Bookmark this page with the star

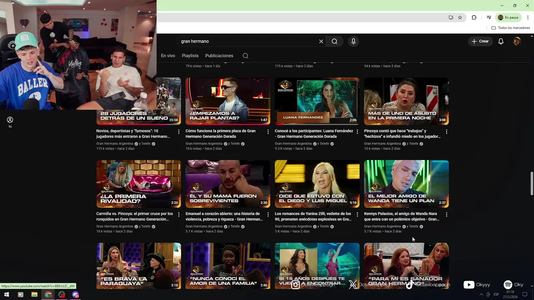(x=460, y=17)
